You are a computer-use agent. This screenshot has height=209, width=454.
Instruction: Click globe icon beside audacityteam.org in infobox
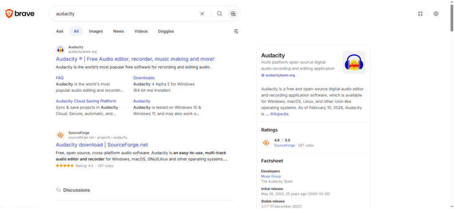(263, 76)
